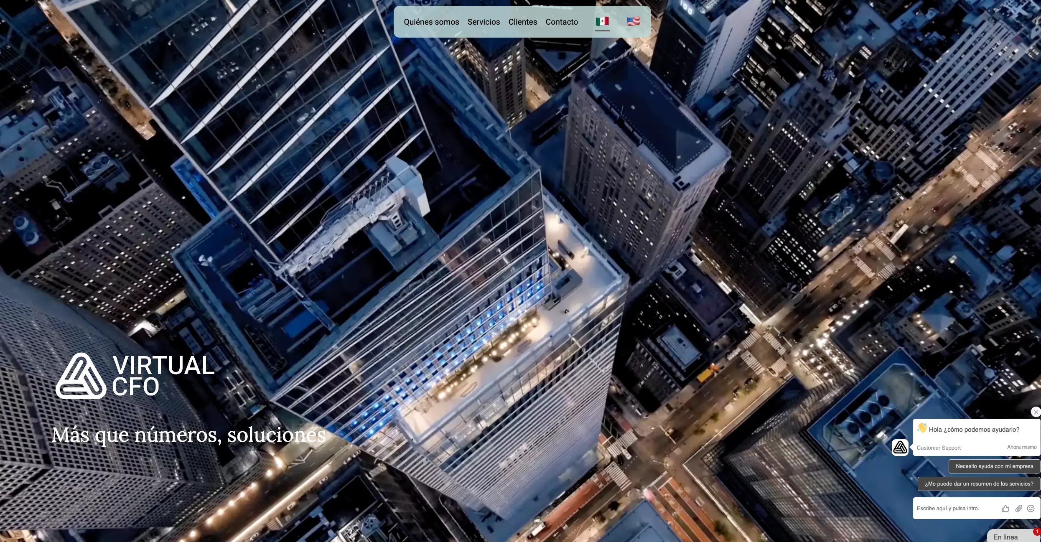
Task: Ask '¿Me puede dar un resumen de los servicios?'
Action: (x=979, y=483)
